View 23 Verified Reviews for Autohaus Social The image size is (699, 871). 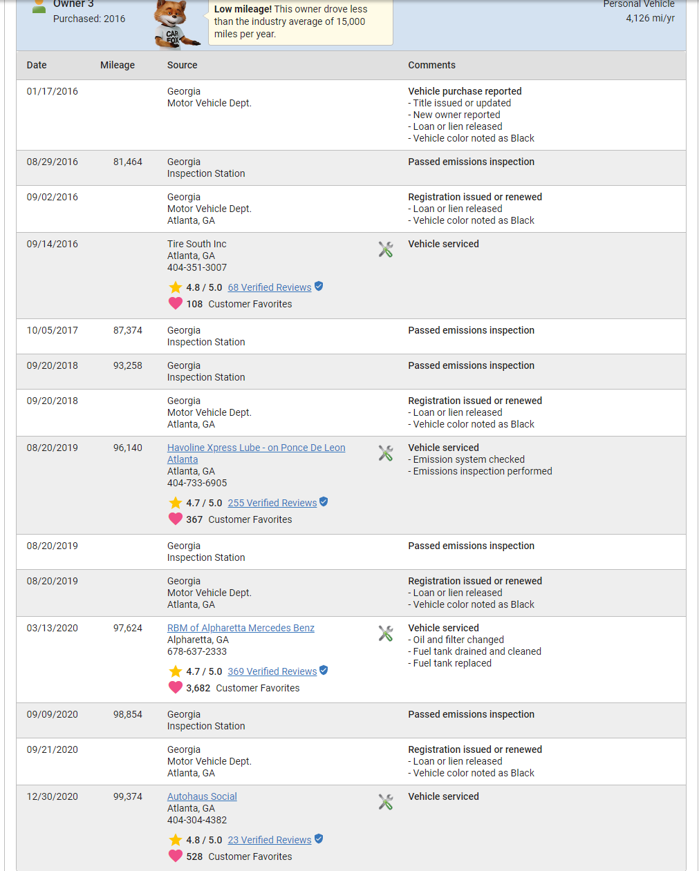pos(270,840)
